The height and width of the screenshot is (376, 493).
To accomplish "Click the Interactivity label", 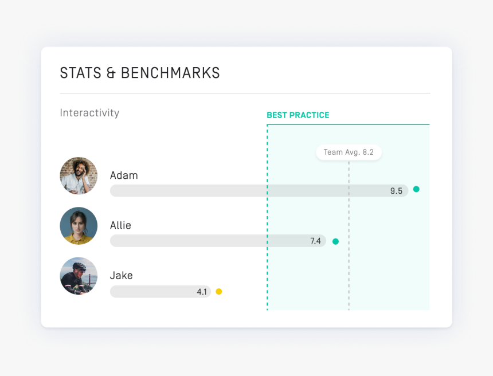I will tap(89, 113).
